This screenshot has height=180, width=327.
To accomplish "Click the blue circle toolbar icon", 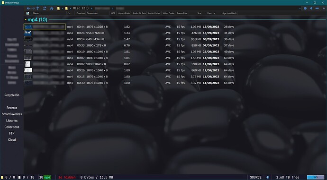I will (x=305, y=9).
